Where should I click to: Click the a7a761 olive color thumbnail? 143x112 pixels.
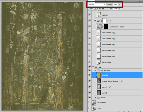click(99, 75)
